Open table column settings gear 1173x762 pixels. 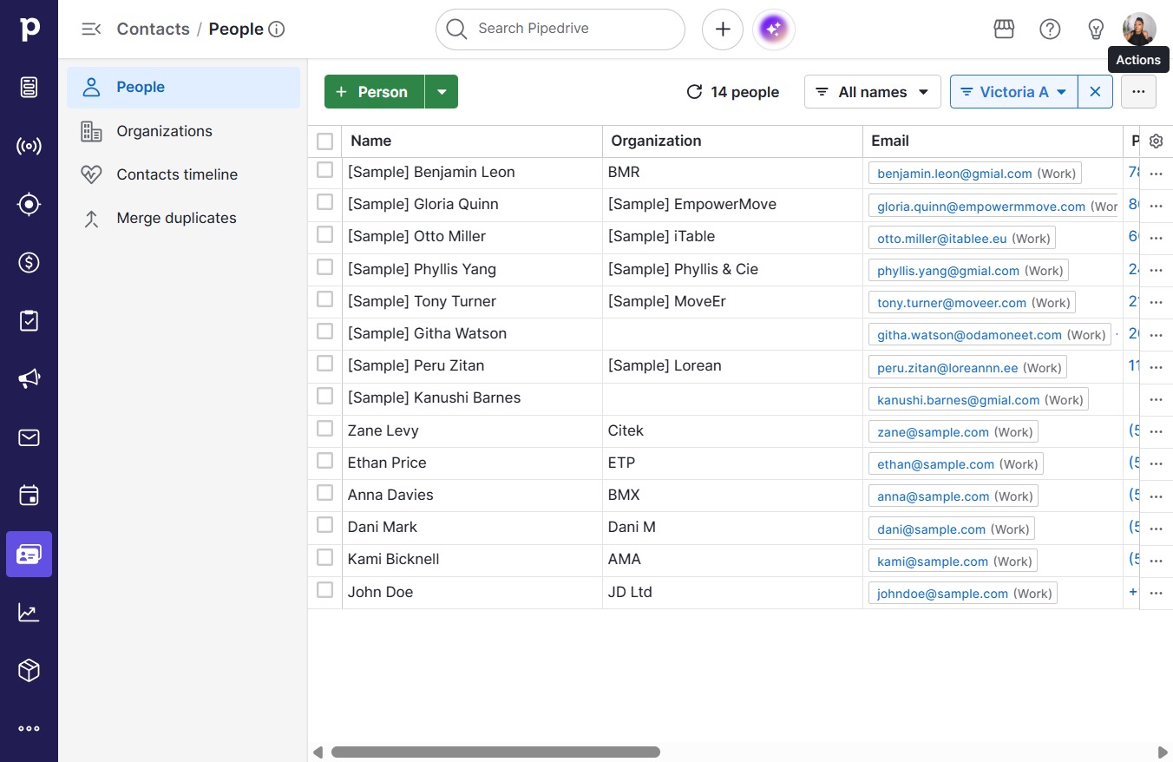click(1156, 141)
